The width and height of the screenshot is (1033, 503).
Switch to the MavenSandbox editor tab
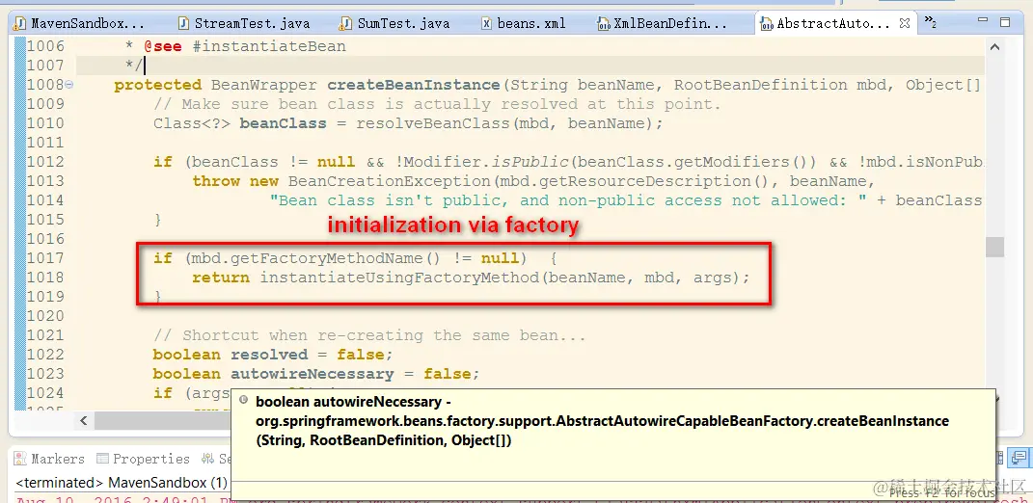tap(80, 24)
